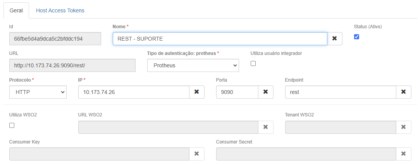Clear the Endpoint field with X icon
Image resolution: width=418 pixels, height=164 pixels.
[403, 92]
